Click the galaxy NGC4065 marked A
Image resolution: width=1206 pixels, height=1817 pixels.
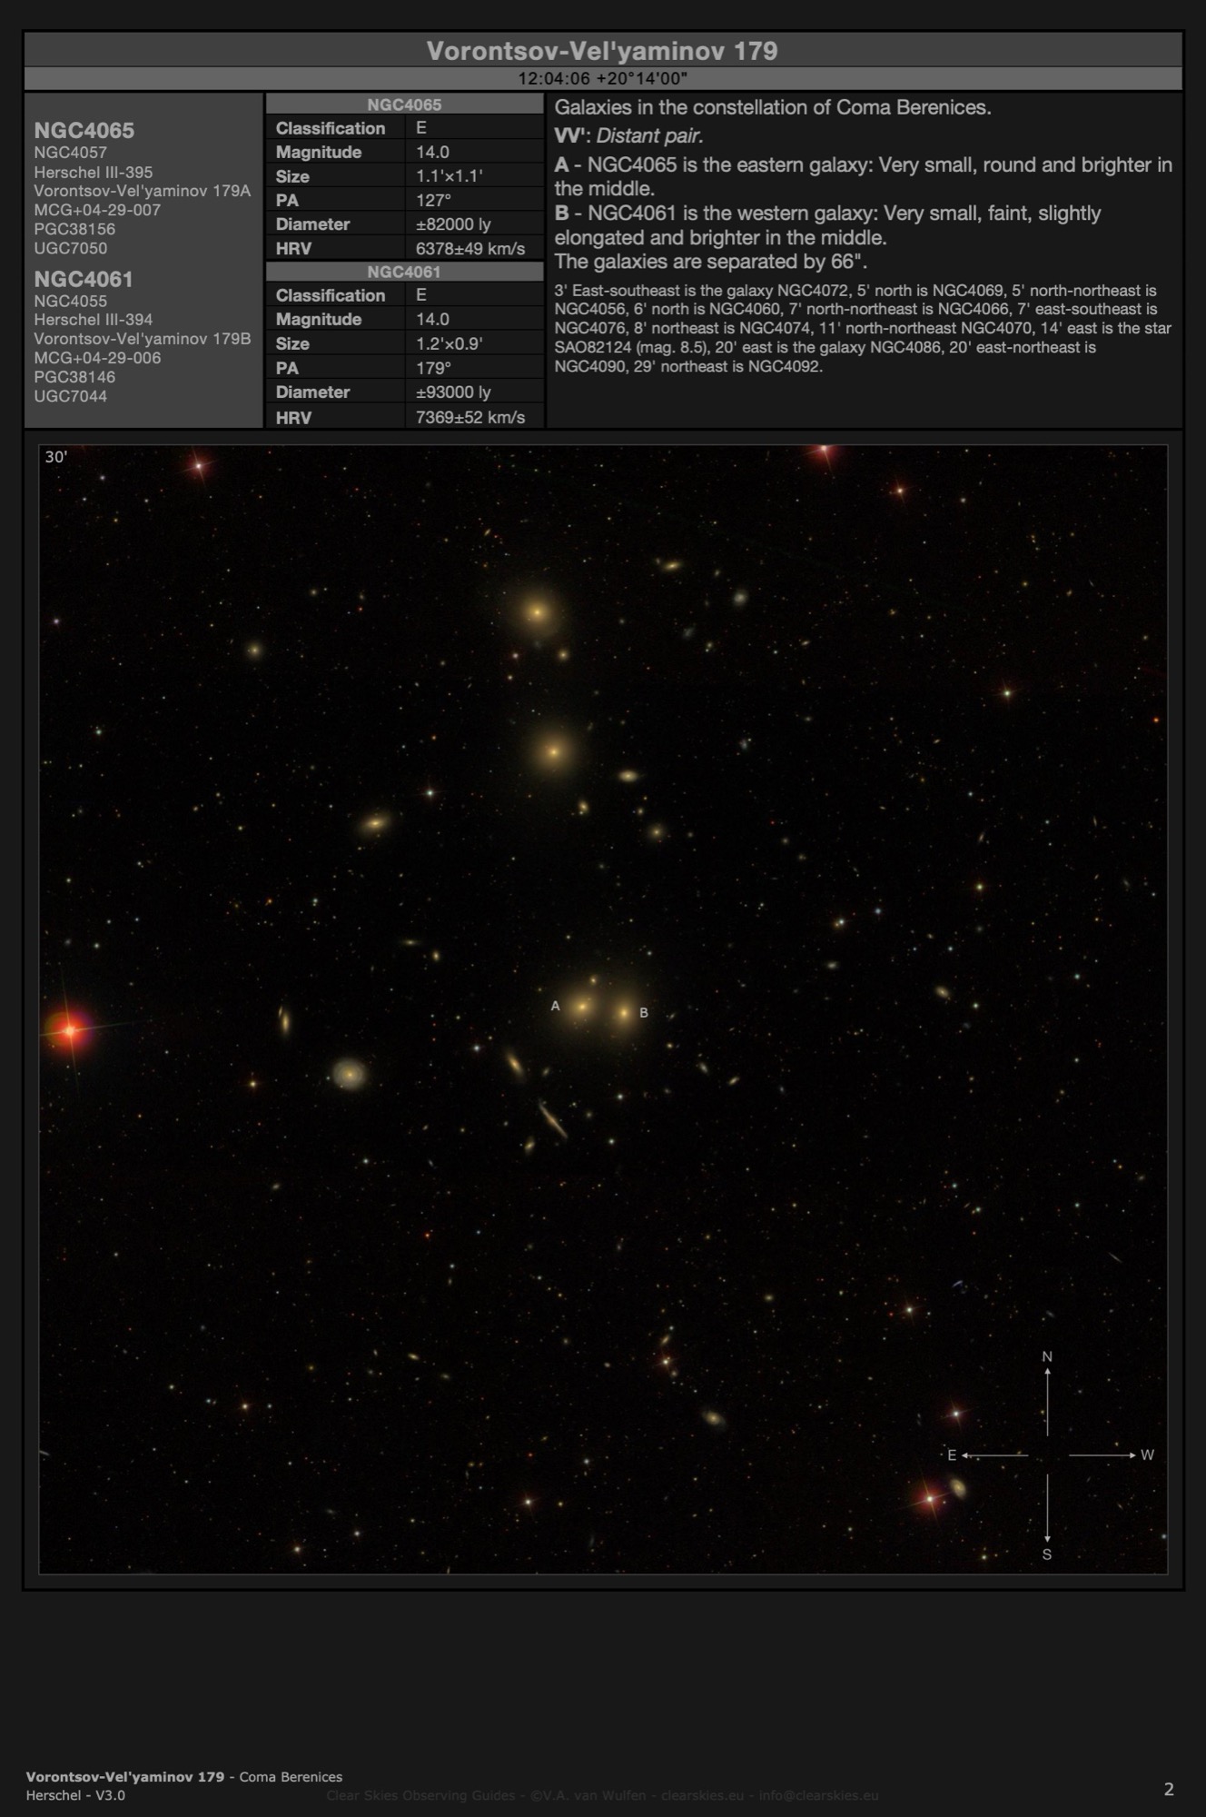coord(582,1007)
